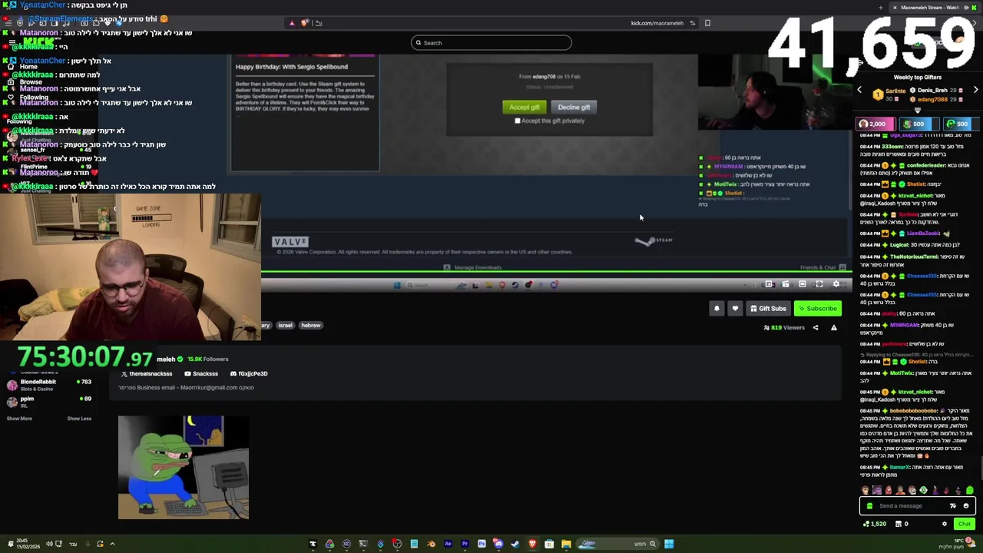
Task: Click Show Less in the sidebar
Action: [79, 419]
